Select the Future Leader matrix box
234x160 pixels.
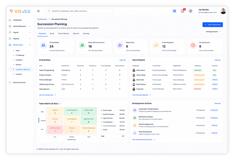[x=89, y=111]
